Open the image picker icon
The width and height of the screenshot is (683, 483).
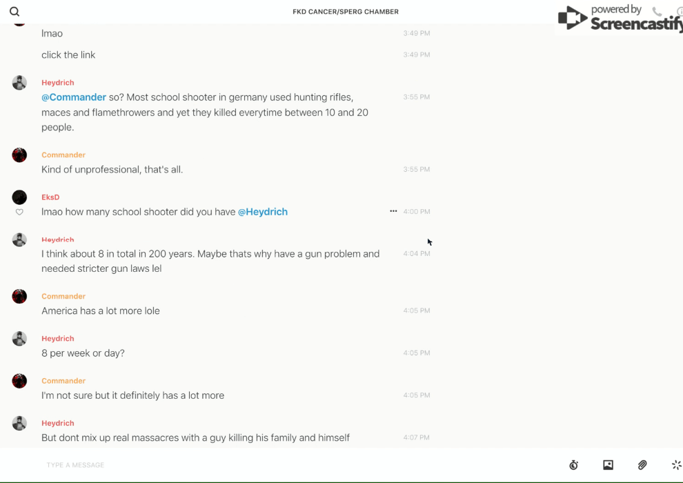608,465
